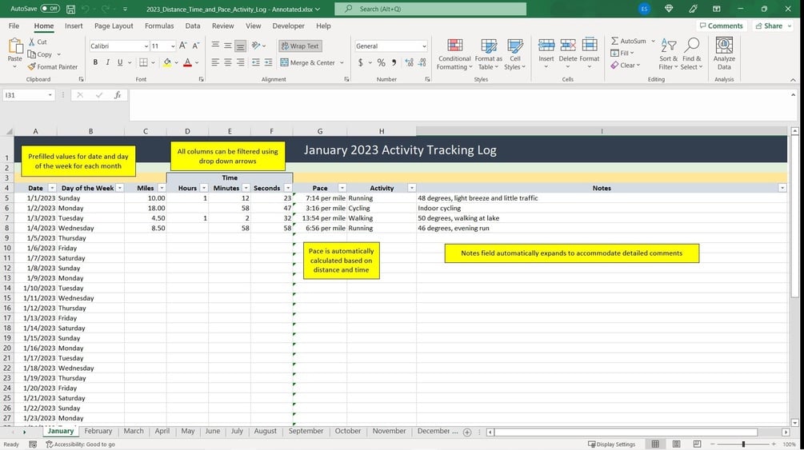
Task: Toggle AutoSave switch off/on
Action: (x=50, y=9)
